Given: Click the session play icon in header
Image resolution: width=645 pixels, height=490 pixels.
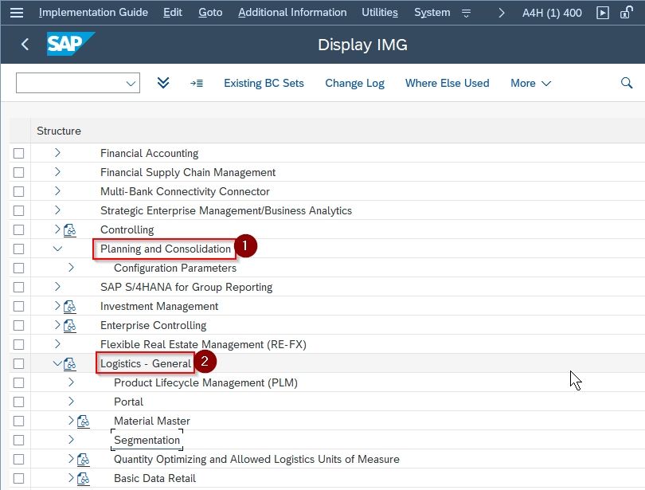Looking at the screenshot, I should [603, 13].
